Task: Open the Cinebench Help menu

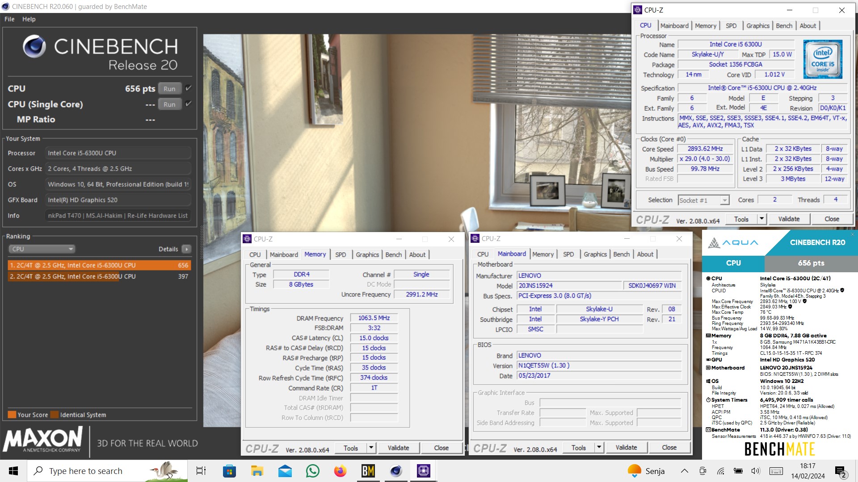Action: (29, 19)
